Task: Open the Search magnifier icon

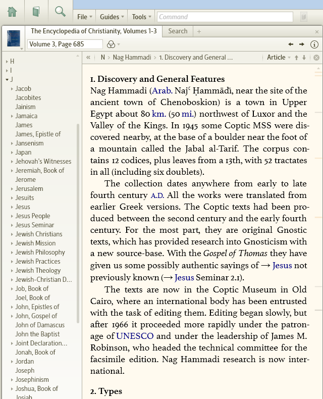Action: click(x=60, y=12)
